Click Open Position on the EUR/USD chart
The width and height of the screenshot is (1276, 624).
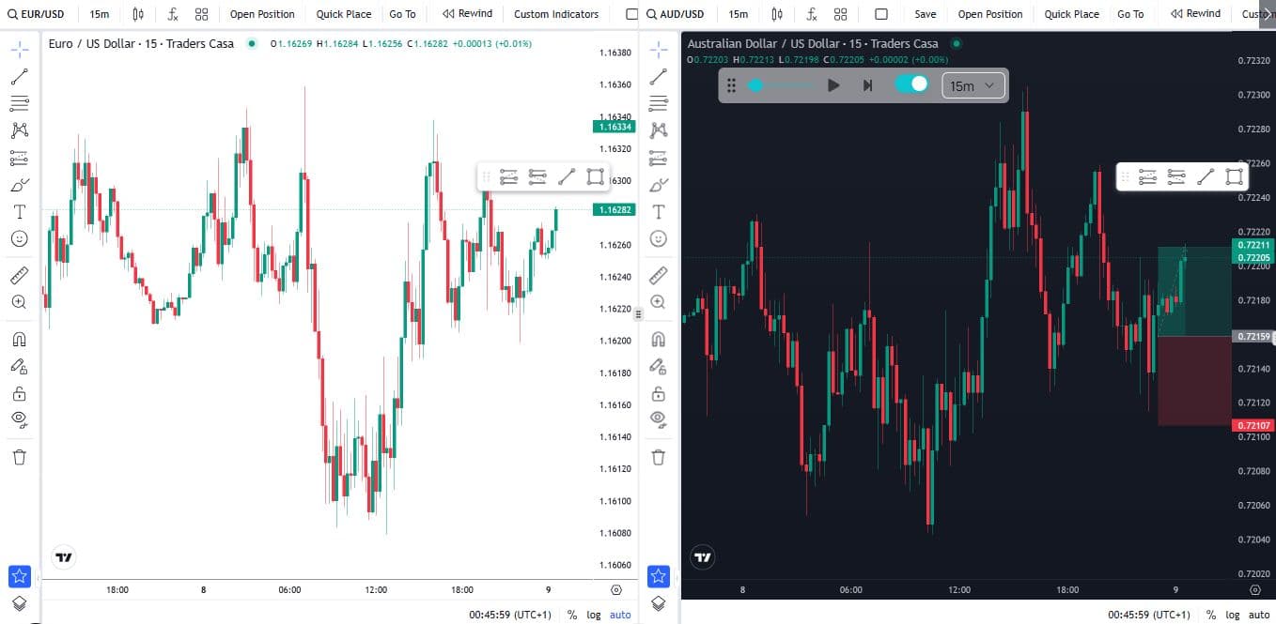coord(262,14)
